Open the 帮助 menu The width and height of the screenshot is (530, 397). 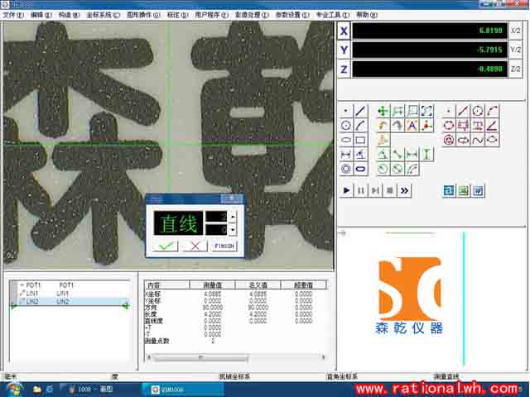pos(367,15)
